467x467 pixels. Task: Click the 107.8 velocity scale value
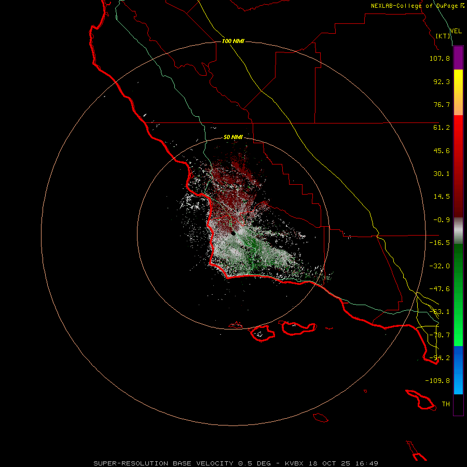pyautogui.click(x=439, y=58)
